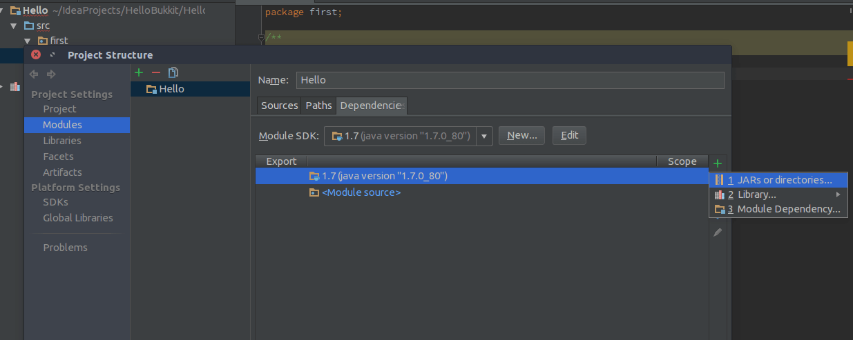Click the back navigation arrow in Project Structure
This screenshot has width=853, height=340.
pos(34,74)
